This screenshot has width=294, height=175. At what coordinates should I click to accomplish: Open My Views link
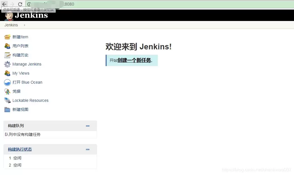click(x=21, y=73)
